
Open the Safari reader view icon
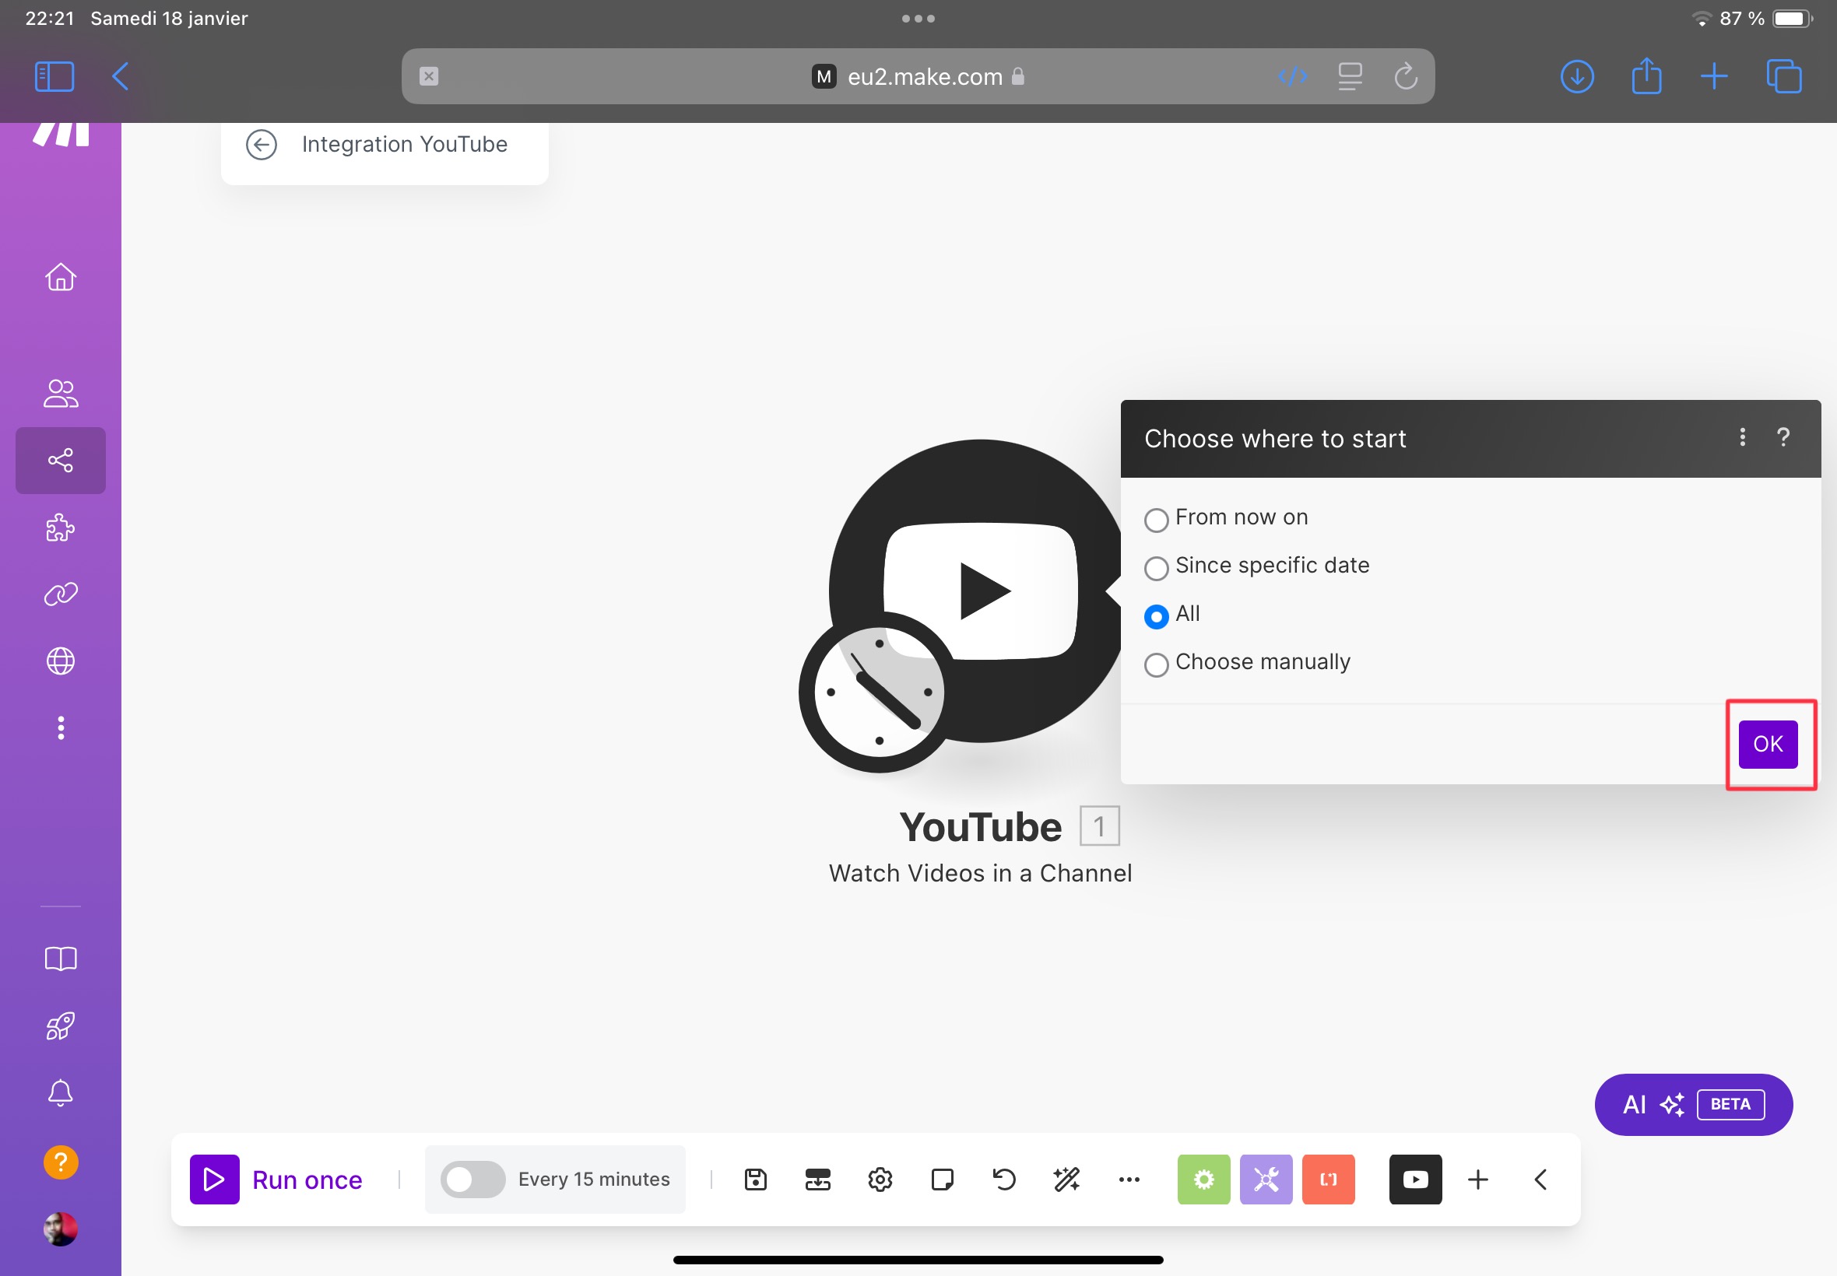click(1350, 76)
